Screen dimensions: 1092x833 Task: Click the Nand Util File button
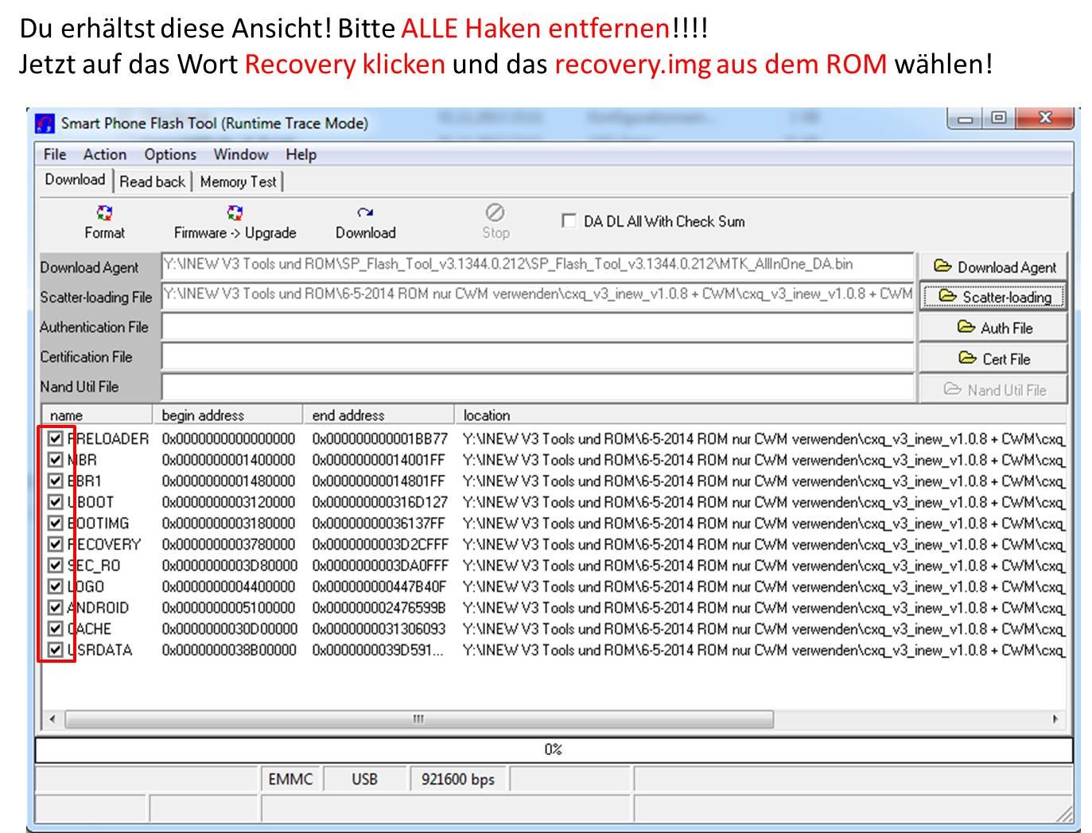point(994,390)
